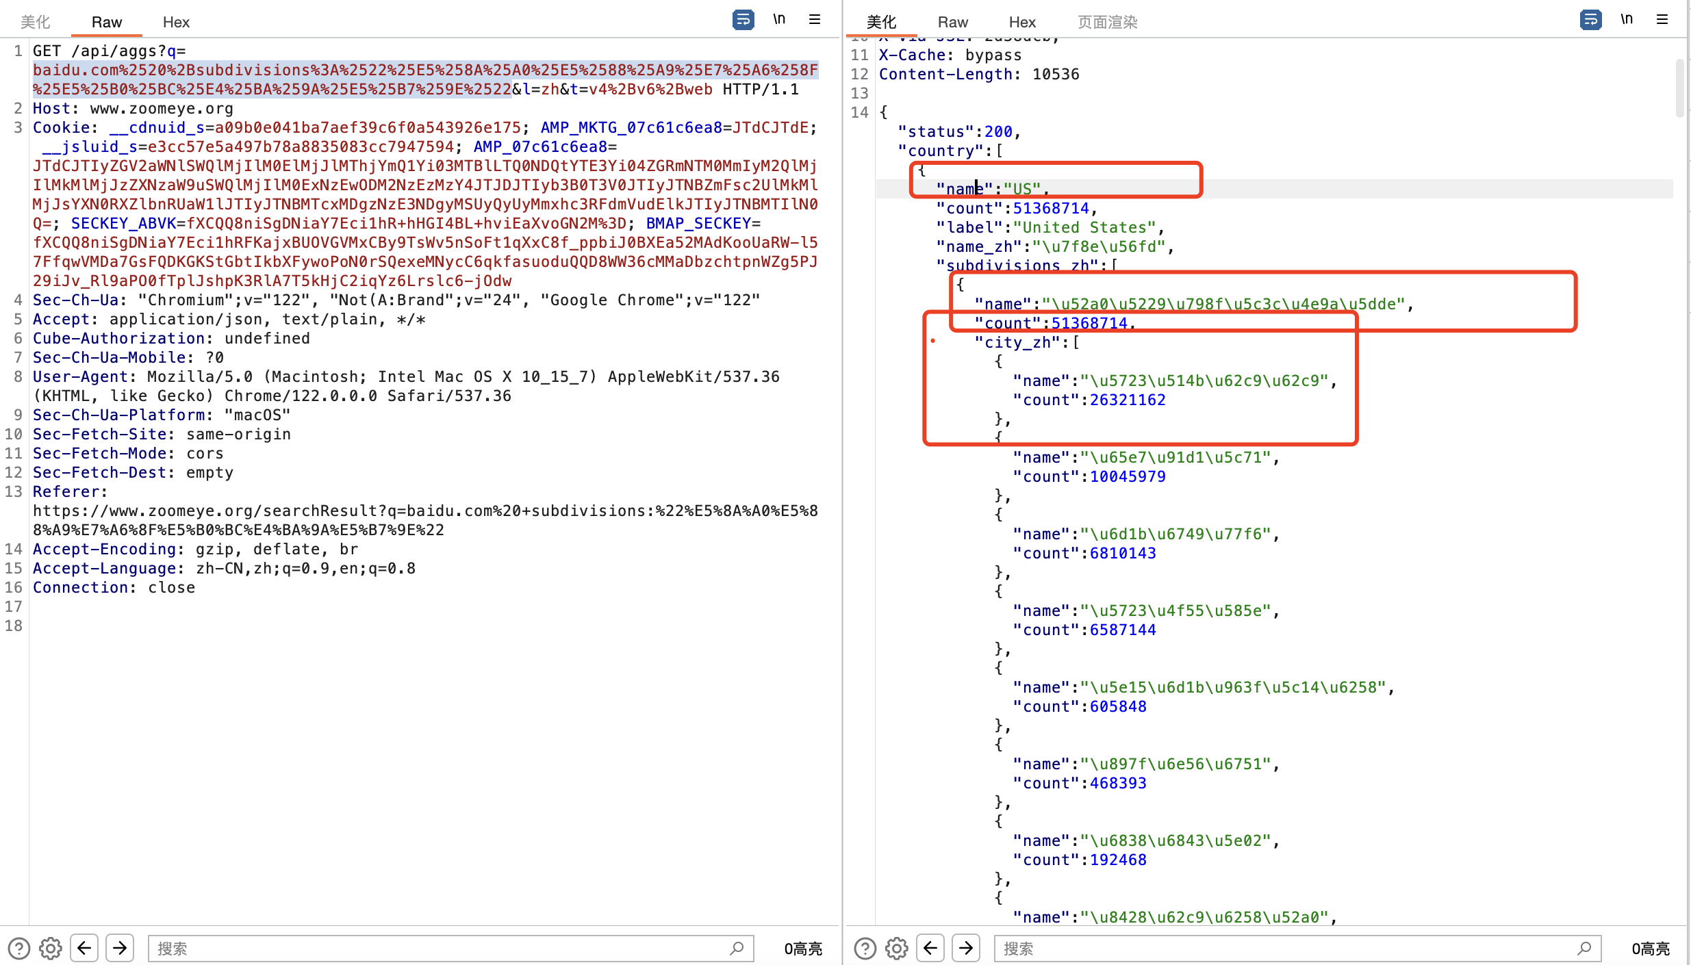Open request search settings gear
The width and height of the screenshot is (1691, 965).
[x=51, y=948]
